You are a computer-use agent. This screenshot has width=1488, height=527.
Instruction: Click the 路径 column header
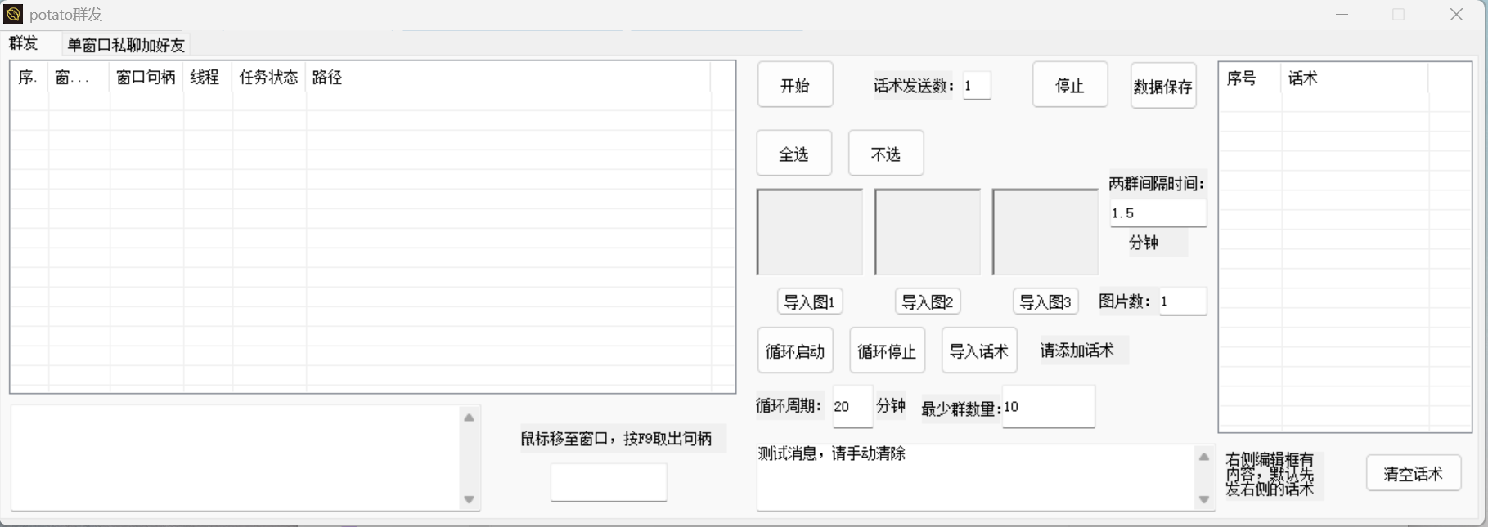pos(508,78)
